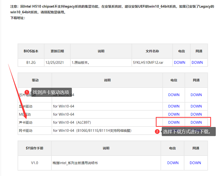The image size is (221, 176).
Task: Get the V1.0 manual via 电信 DOWN
Action: pyautogui.click(x=173, y=163)
